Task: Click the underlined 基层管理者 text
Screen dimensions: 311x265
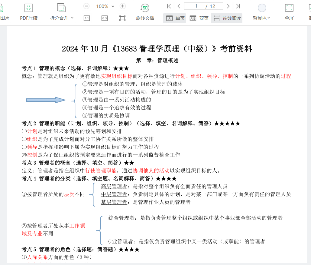Action: pos(114,202)
